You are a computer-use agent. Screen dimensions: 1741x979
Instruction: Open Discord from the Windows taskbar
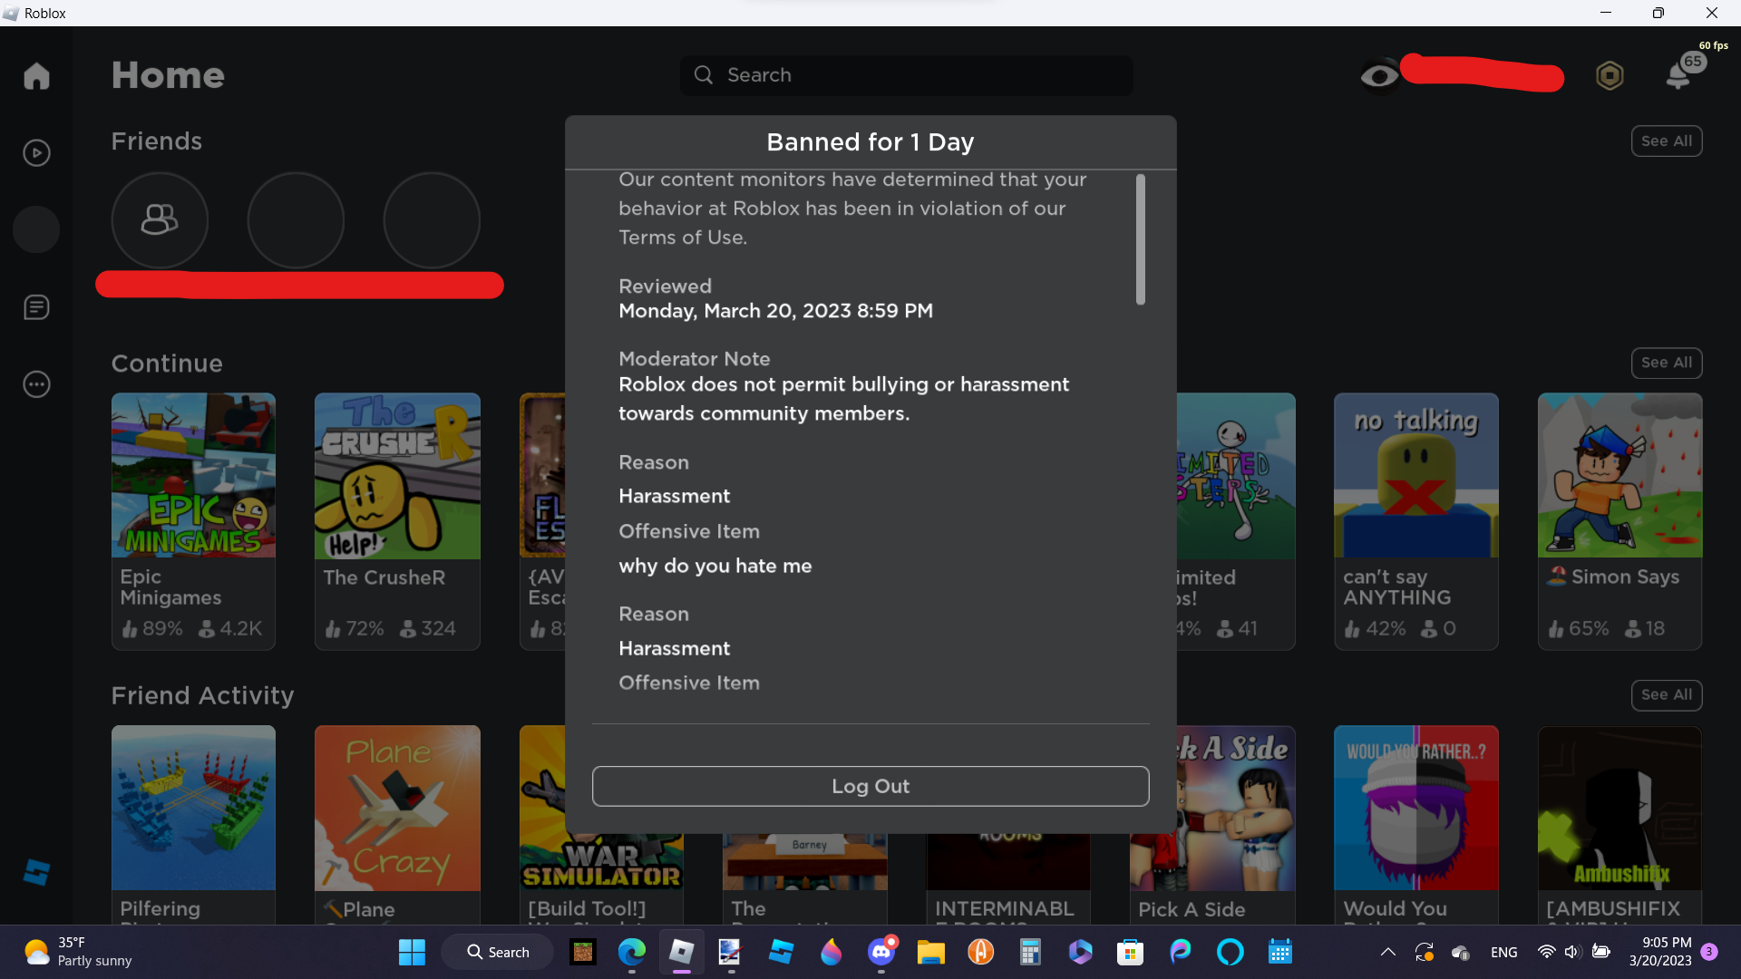coord(880,952)
